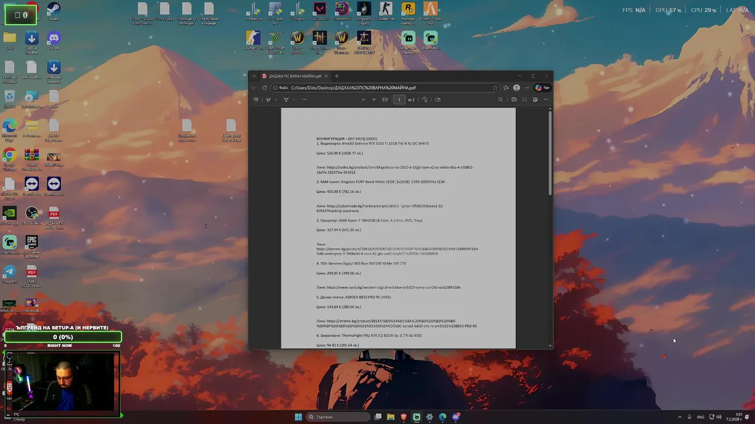Refresh the PDF page in Edge
This screenshot has width=755, height=424.
[x=264, y=88]
